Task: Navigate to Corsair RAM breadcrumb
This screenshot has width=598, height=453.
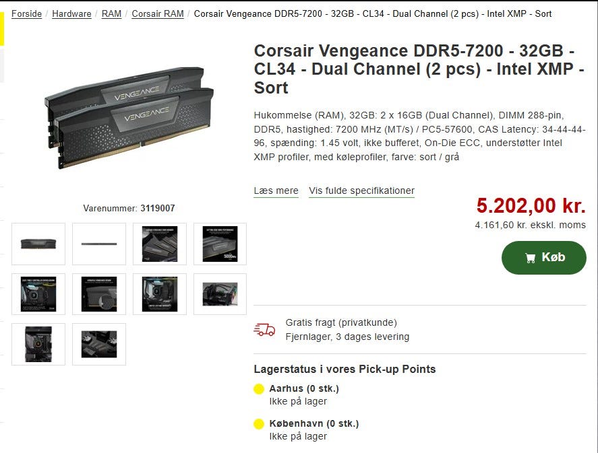Action: coord(158,13)
